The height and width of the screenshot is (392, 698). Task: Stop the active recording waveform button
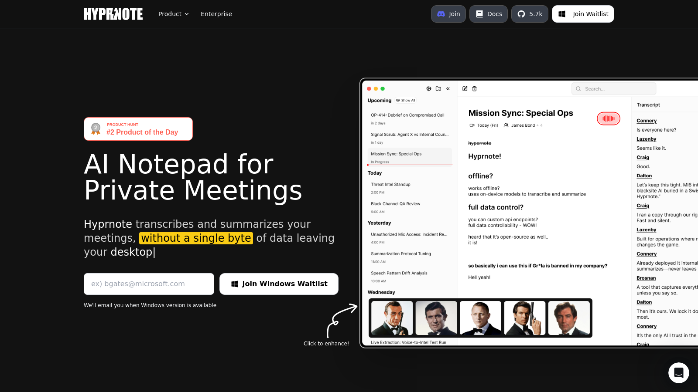pyautogui.click(x=608, y=118)
